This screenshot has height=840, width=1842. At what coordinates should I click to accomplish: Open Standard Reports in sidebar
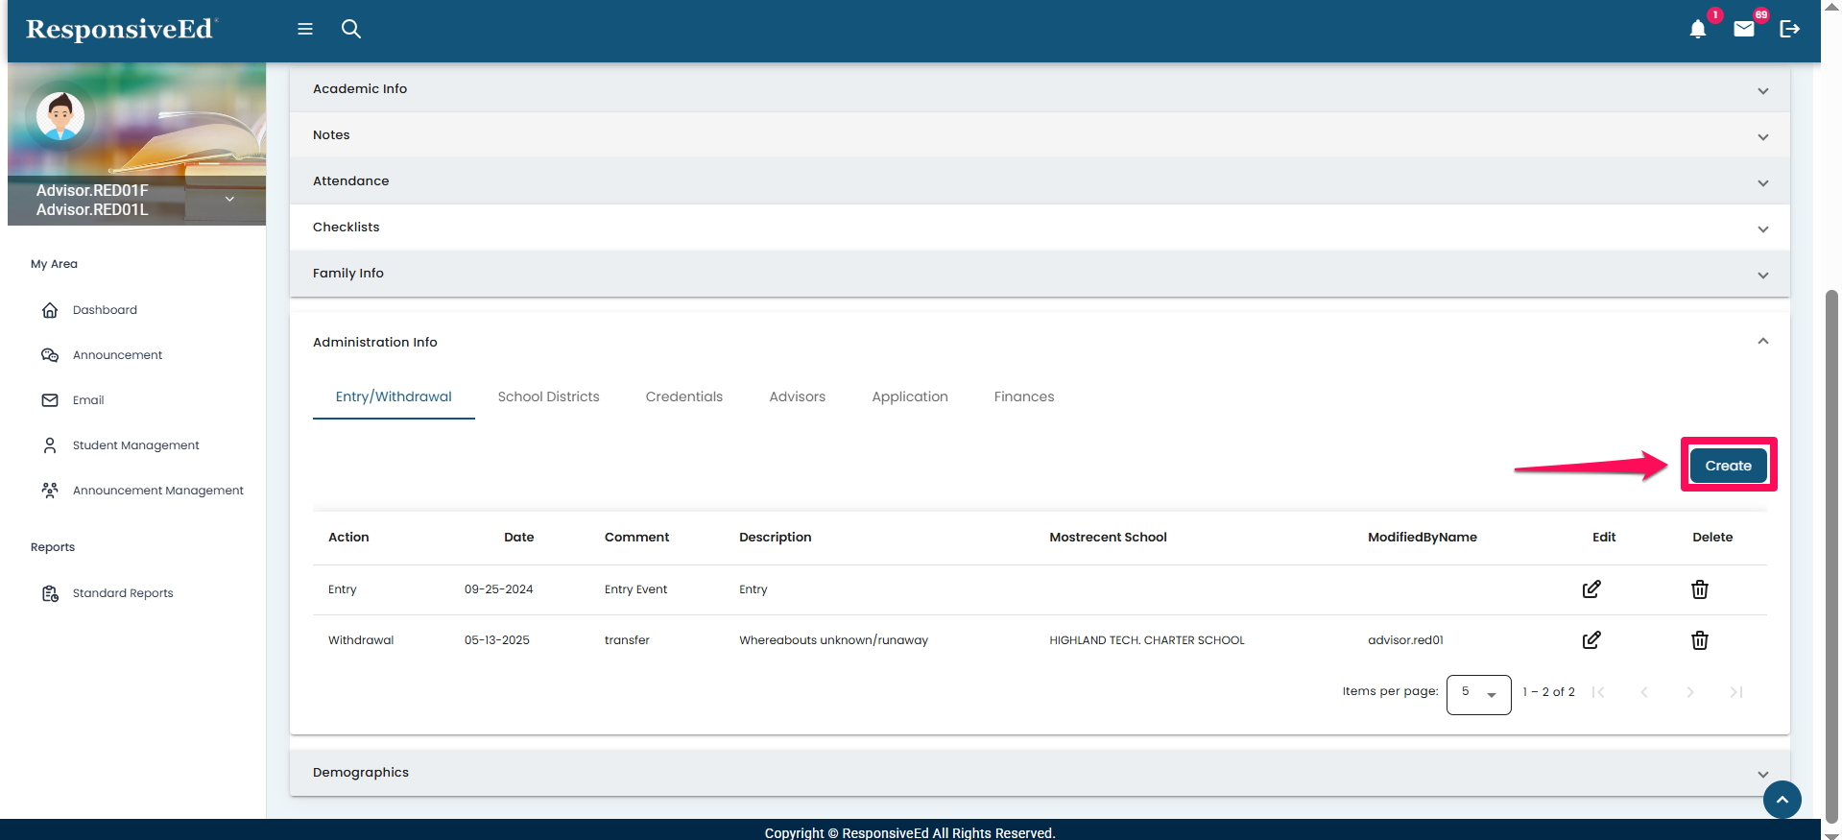pos(123,593)
